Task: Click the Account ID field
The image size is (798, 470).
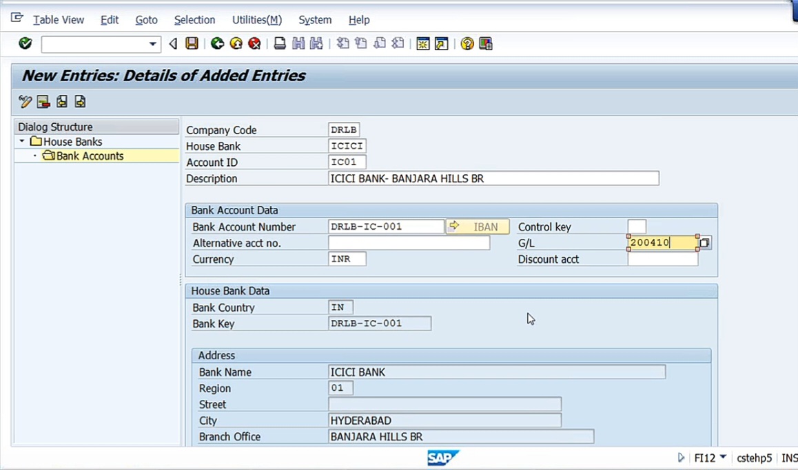Action: [x=347, y=162]
